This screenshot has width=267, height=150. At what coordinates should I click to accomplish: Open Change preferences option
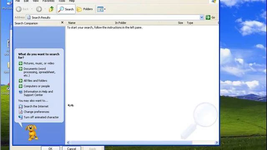pos(36,112)
